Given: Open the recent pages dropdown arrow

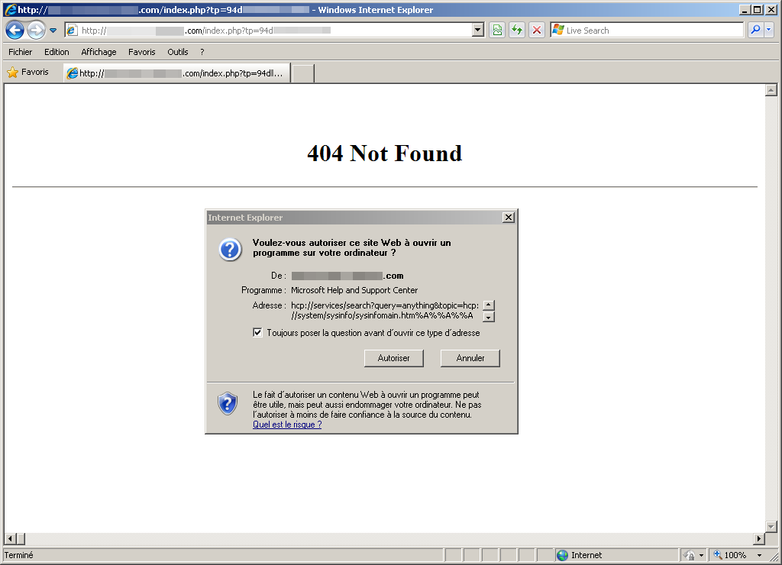Looking at the screenshot, I should [x=53, y=31].
